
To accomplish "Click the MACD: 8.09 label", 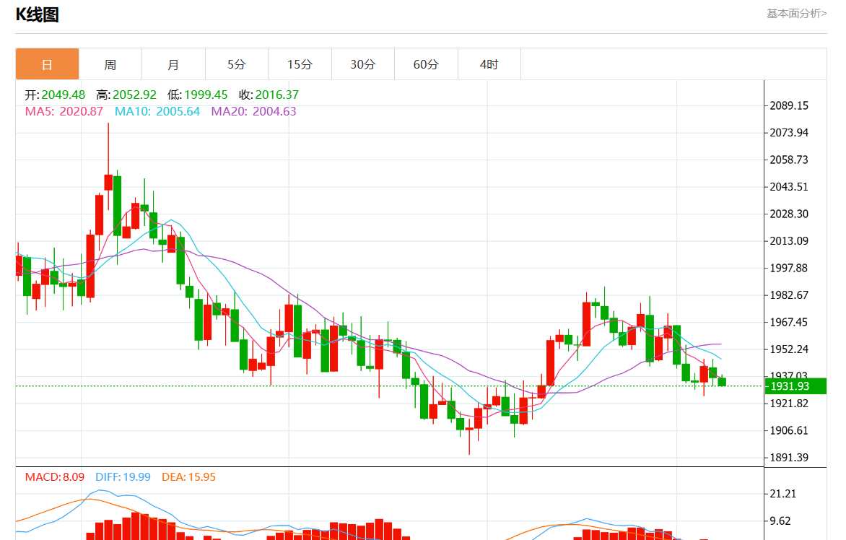I will tap(54, 477).
